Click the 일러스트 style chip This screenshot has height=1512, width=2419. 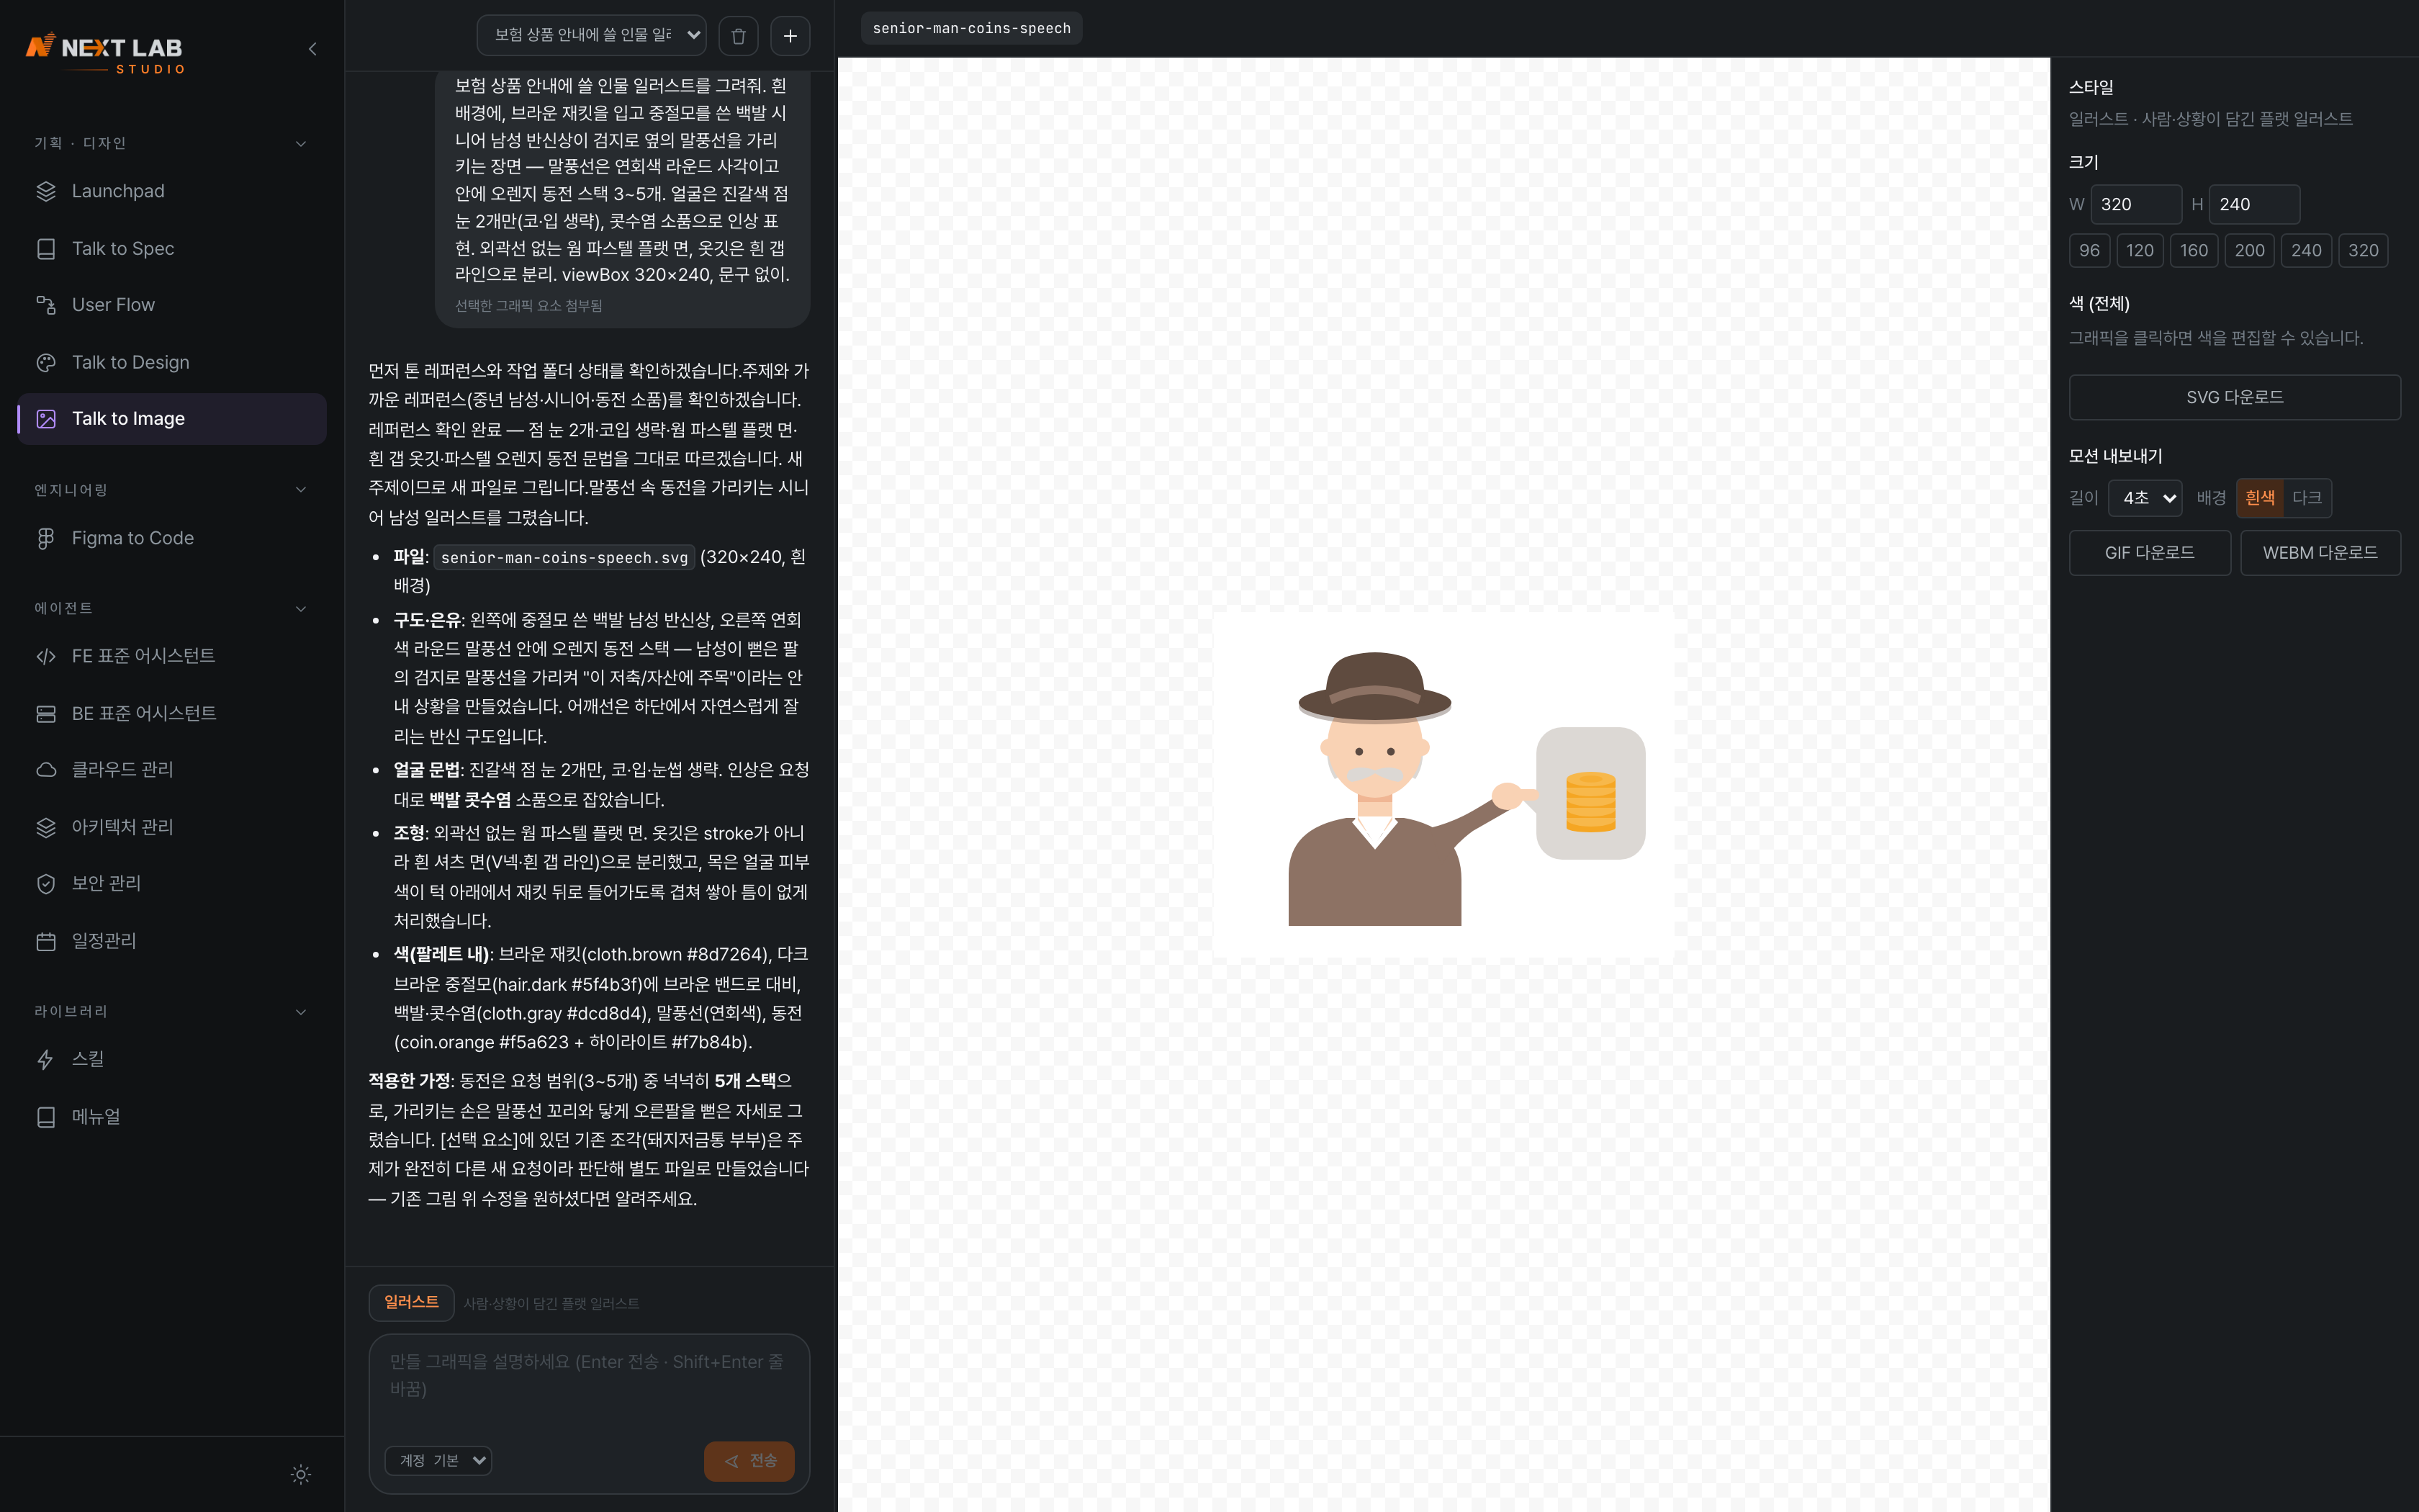(x=411, y=1302)
